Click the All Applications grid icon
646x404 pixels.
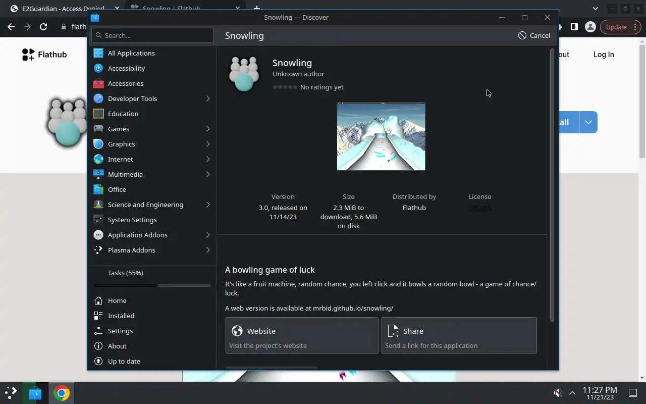coord(98,53)
